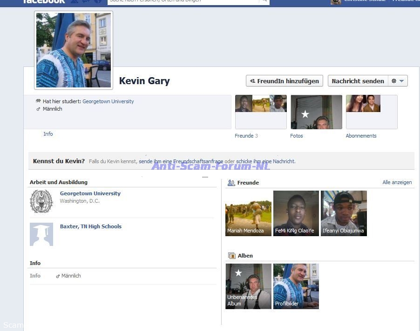
Task: Click the Nachricht senden button
Action: [358, 81]
